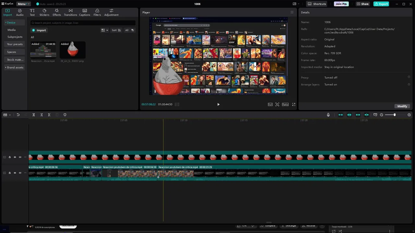Select the Reaccion video thumbnail in media
This screenshot has width=415, height=233.
pos(43,50)
